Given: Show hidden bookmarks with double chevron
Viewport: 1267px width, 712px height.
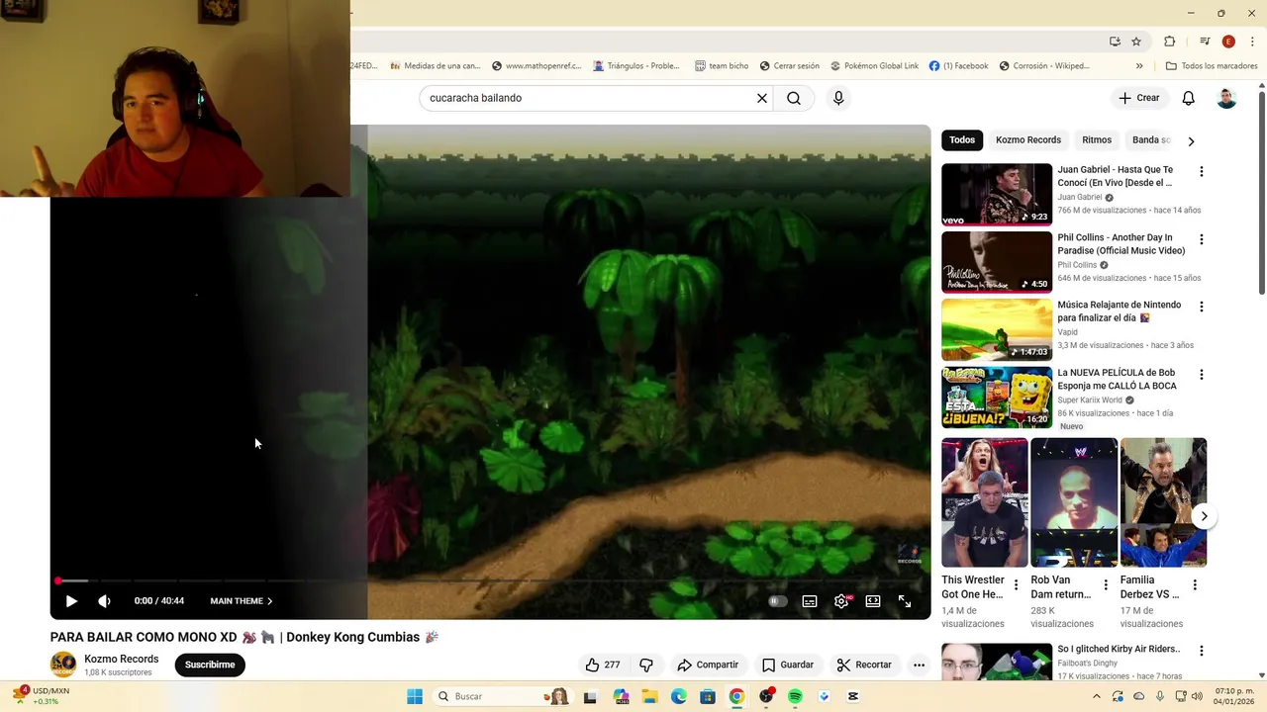Looking at the screenshot, I should tap(1139, 66).
